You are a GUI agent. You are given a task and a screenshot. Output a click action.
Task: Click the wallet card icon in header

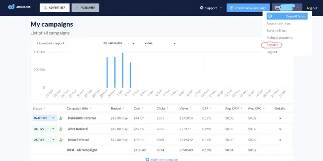pyautogui.click(x=278, y=8)
